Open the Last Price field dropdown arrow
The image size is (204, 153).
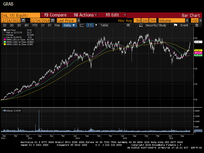pos(78,21)
